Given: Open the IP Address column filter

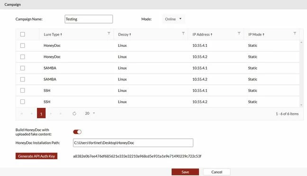Looking at the screenshot, I should pos(239,34).
